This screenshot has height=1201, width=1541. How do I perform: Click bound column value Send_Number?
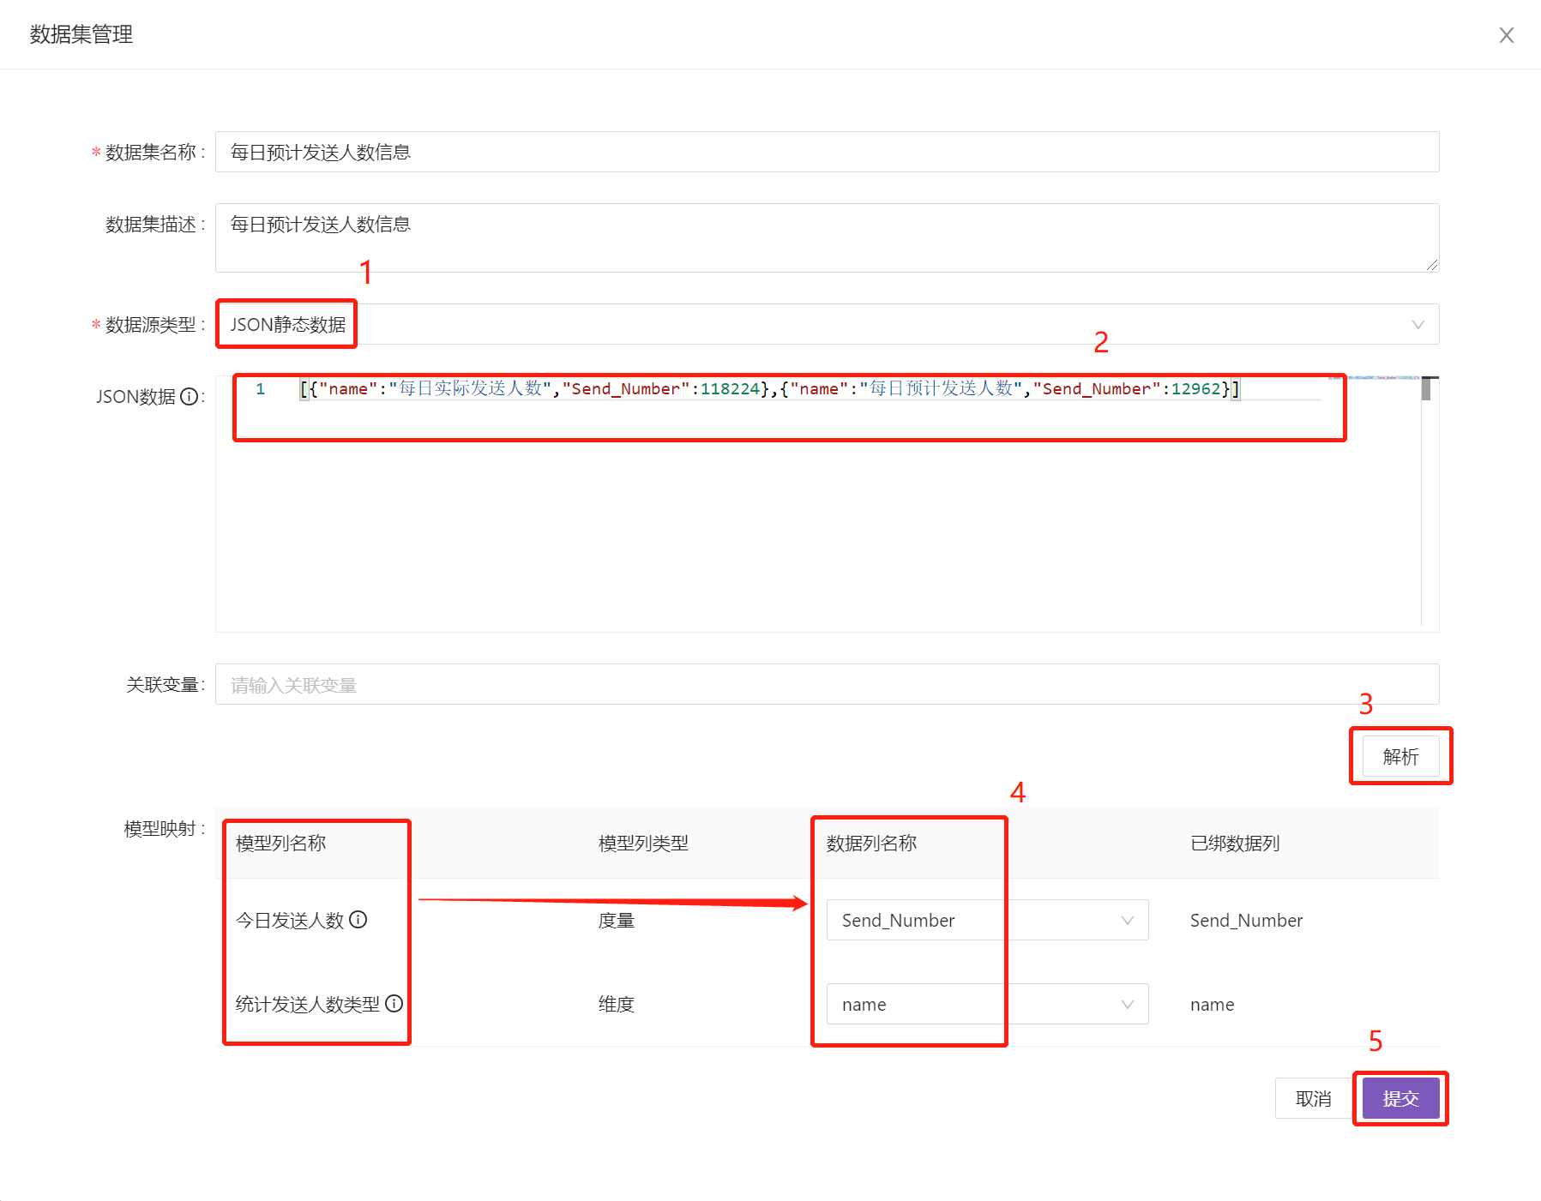coord(1246,920)
